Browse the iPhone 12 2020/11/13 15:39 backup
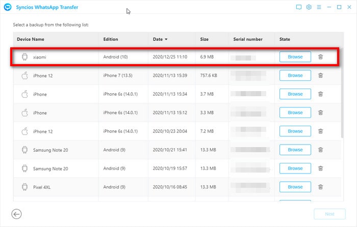 click(295, 75)
